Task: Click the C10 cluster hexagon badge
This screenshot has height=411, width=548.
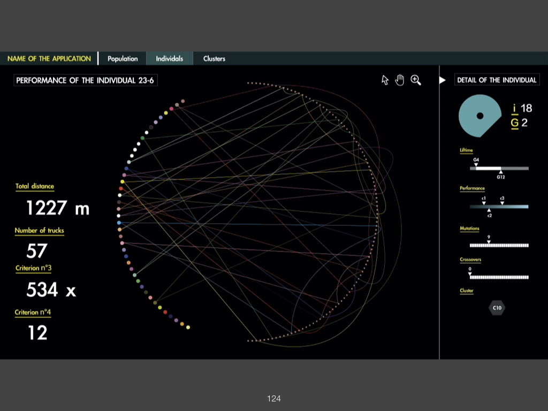Action: 497,308
